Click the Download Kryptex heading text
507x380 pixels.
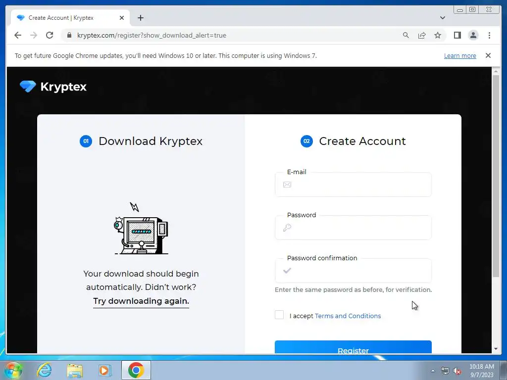tap(151, 141)
